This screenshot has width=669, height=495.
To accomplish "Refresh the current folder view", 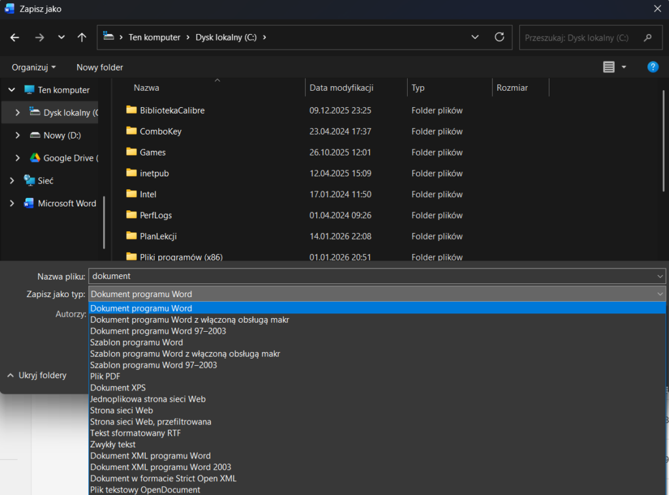I will click(500, 37).
